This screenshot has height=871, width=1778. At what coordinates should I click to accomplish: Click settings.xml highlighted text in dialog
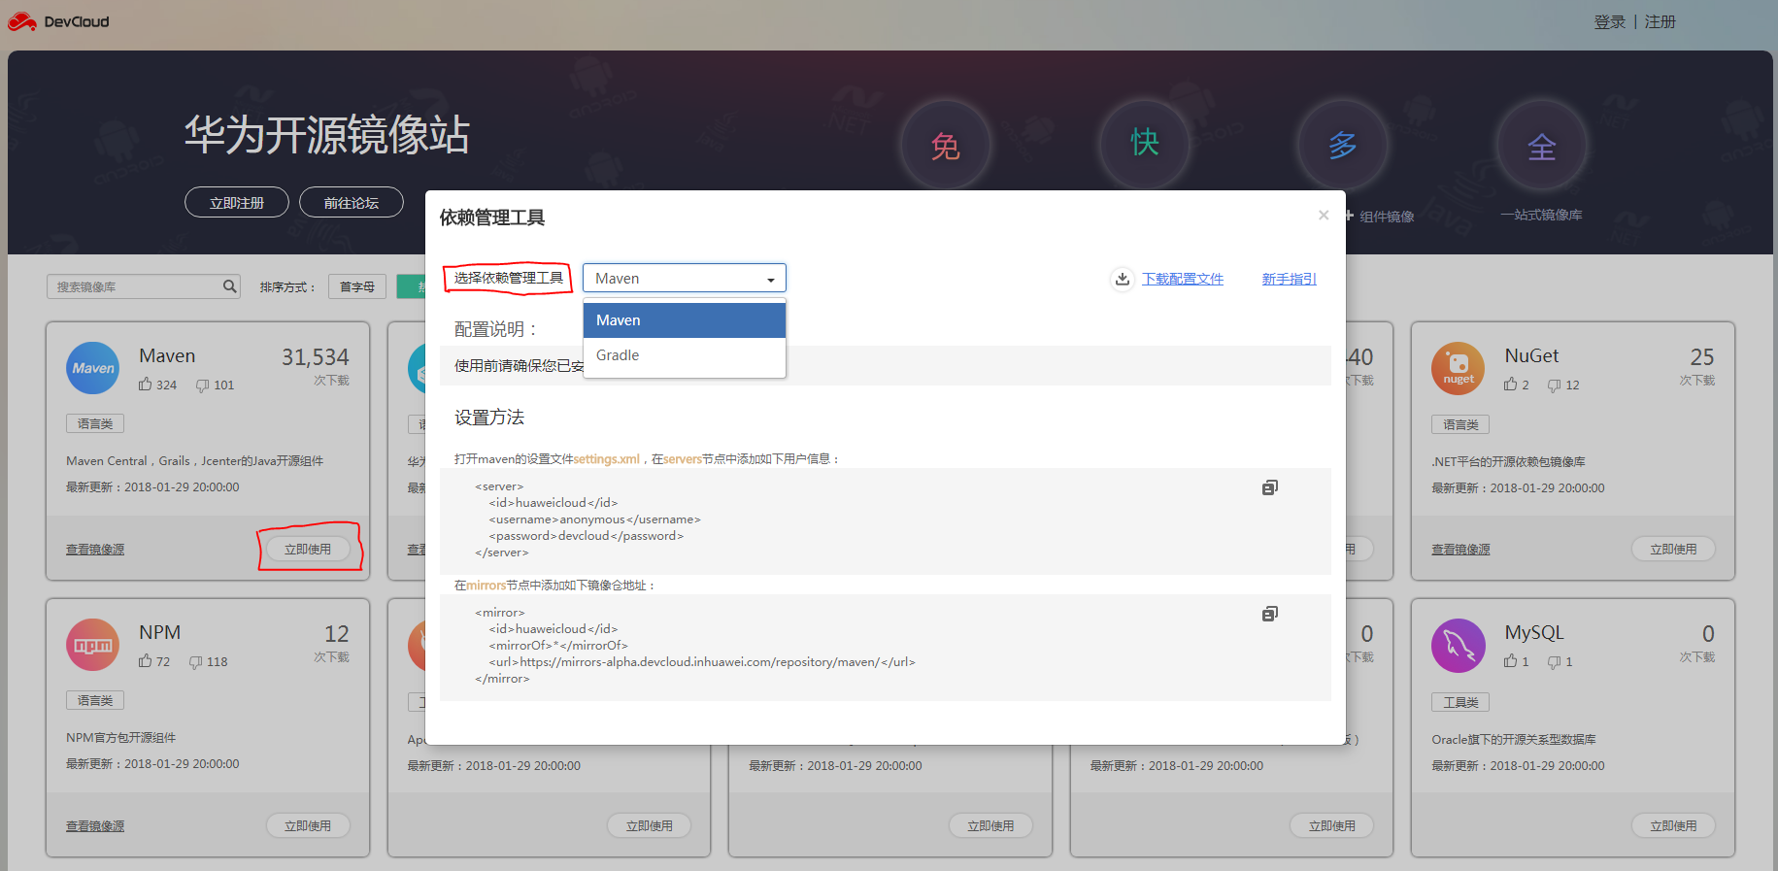(606, 459)
